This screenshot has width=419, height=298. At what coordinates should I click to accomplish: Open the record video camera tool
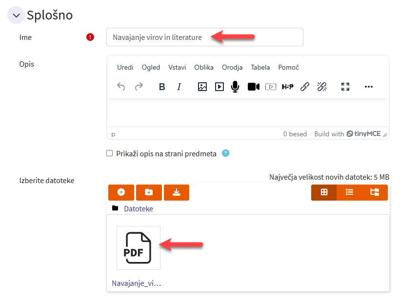point(253,87)
